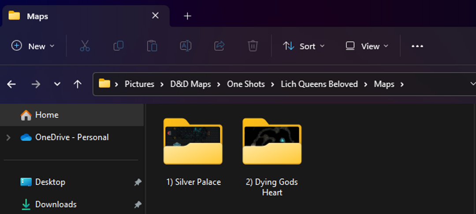
Task: Click chevron before Pictures in address bar
Action: coord(116,84)
